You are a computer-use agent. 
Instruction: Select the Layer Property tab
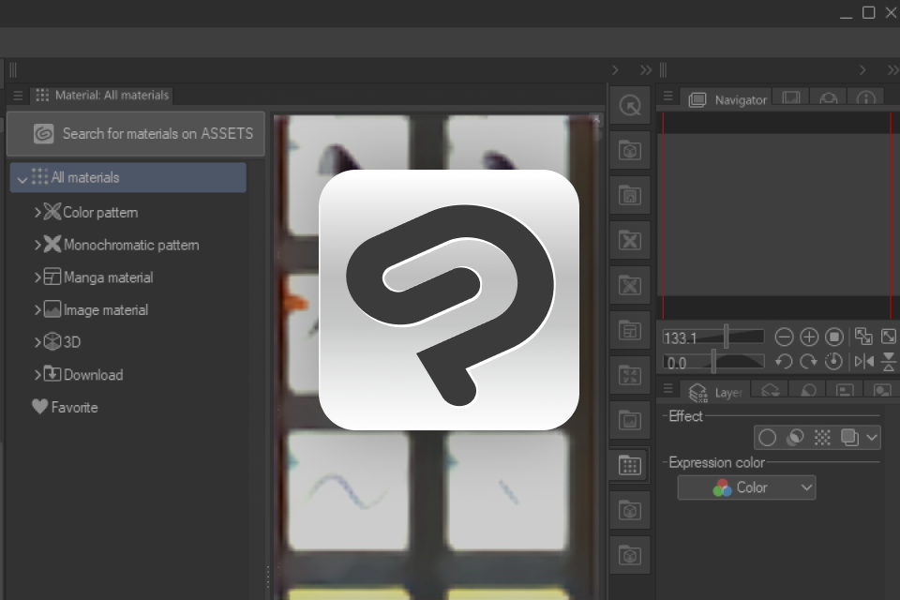click(715, 392)
